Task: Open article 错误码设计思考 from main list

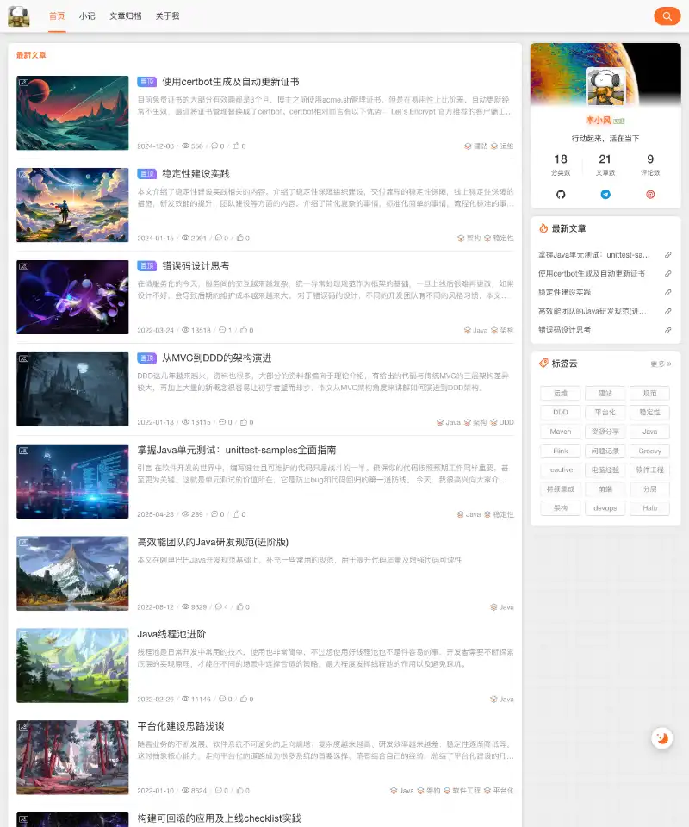Action: 196,266
